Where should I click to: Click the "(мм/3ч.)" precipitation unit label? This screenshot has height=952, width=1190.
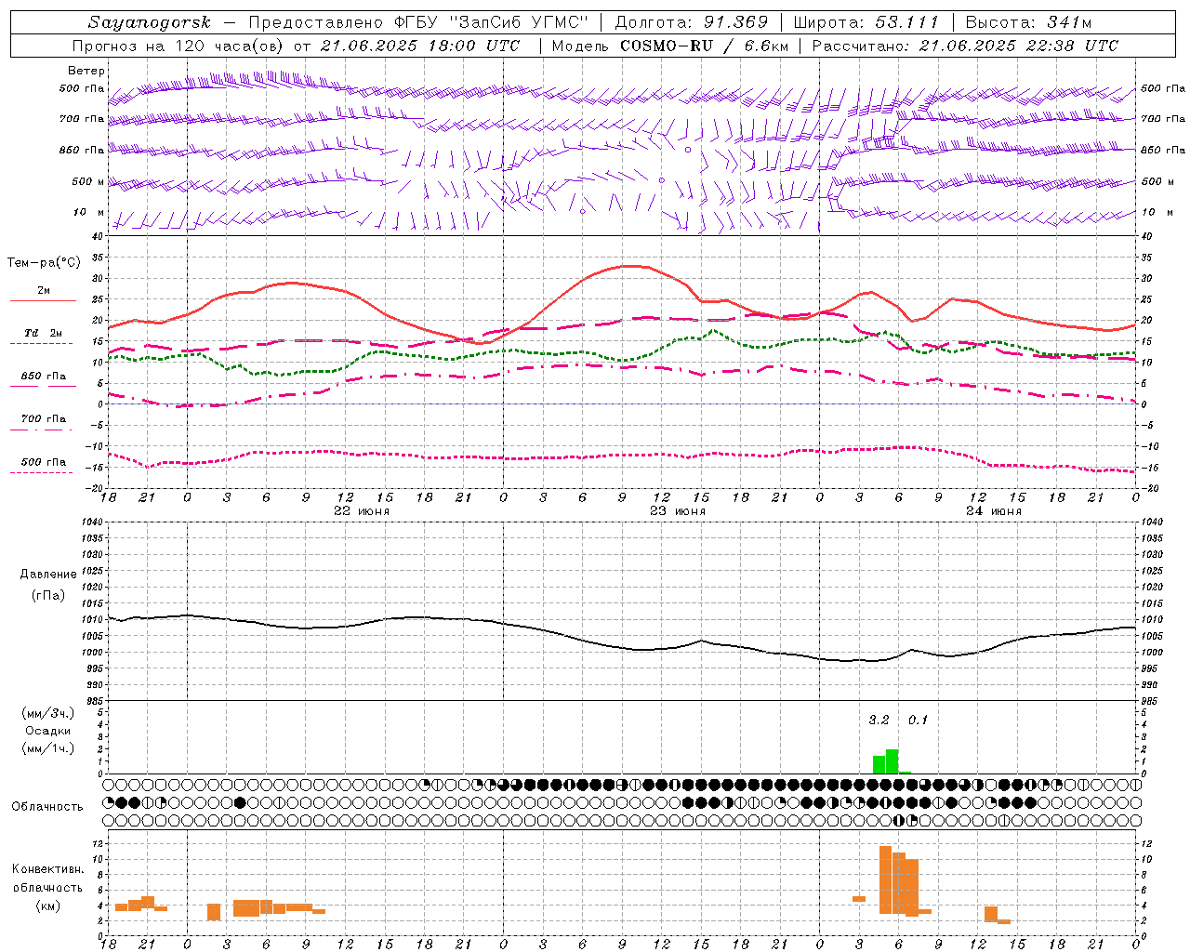coord(48,713)
